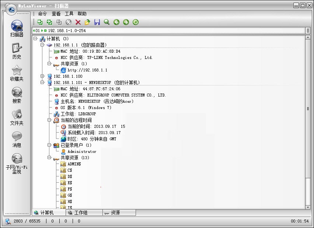Click the red X stop-scan toolbar icon
This screenshot has height=228, width=314.
[78, 22]
